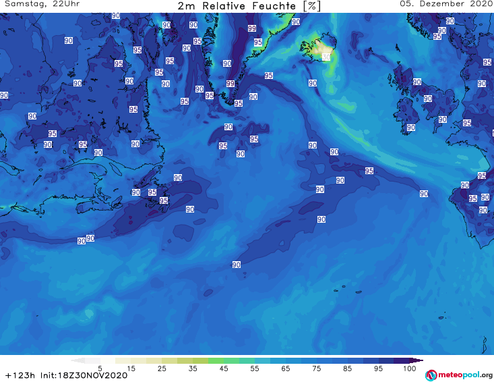
Task: Click the legend value '75'
Action: click(316, 369)
